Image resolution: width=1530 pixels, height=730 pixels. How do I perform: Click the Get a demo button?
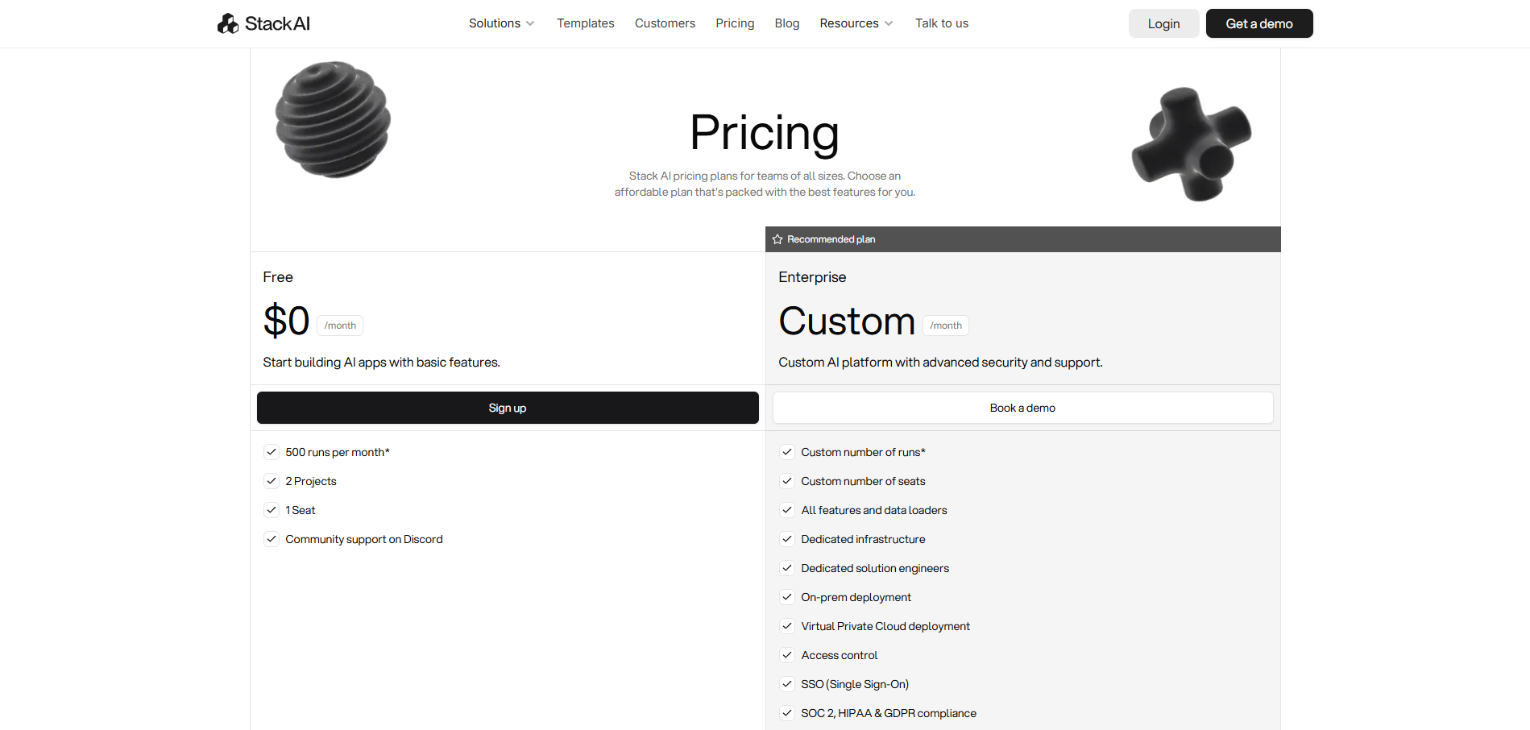pyautogui.click(x=1258, y=23)
